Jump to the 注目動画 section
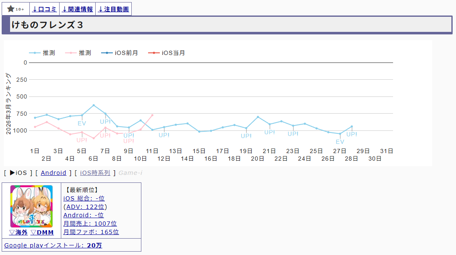This screenshot has height=255, width=456. 114,9
